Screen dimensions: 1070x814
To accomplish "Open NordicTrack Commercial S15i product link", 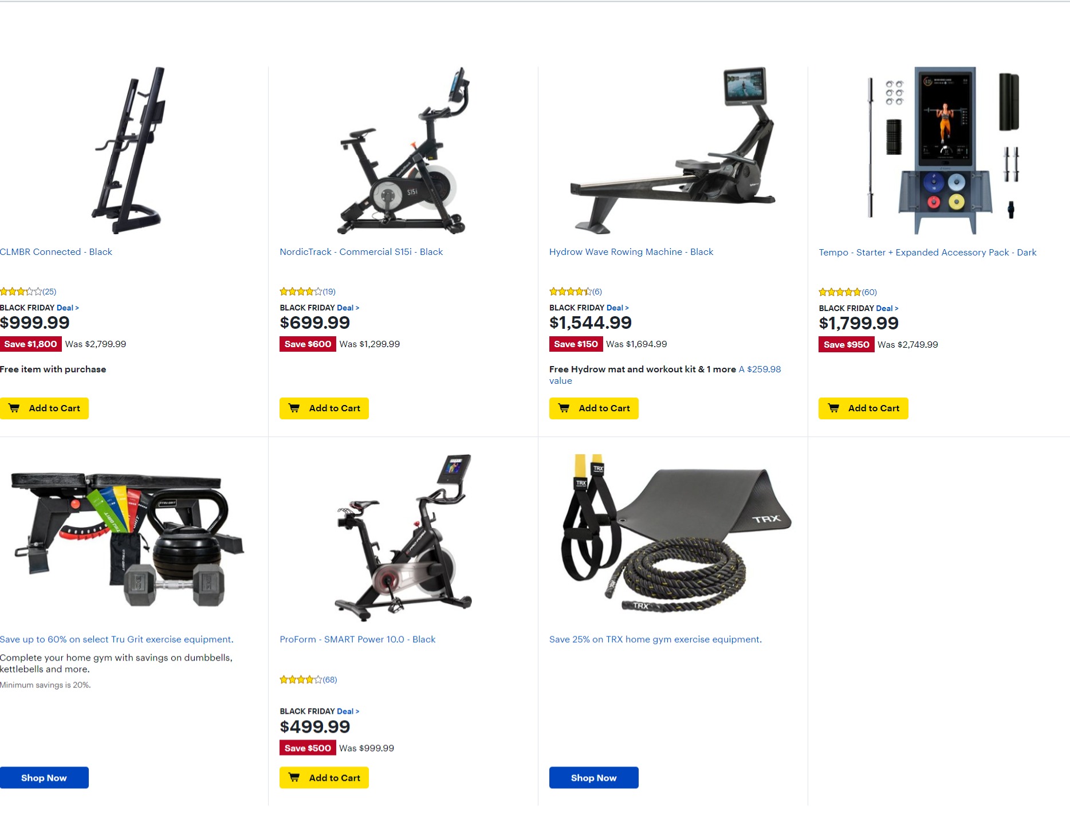I will click(361, 252).
